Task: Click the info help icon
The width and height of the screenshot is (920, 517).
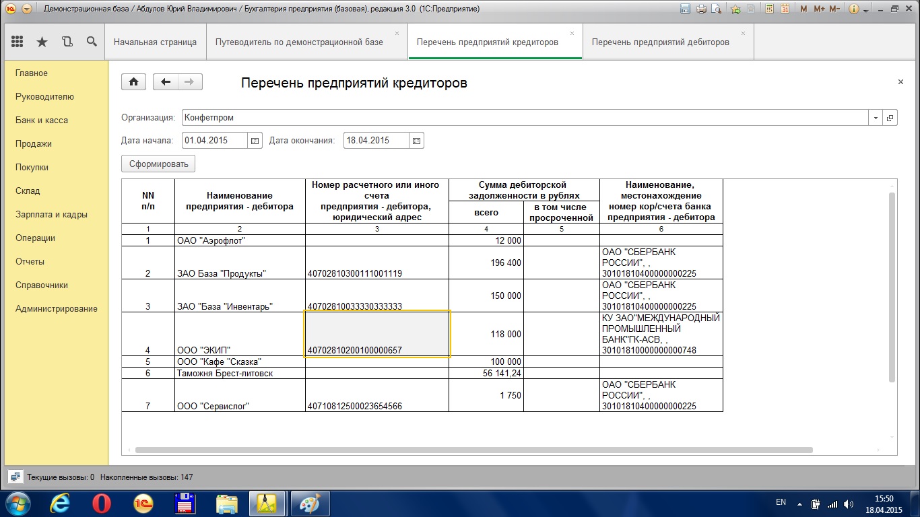Action: click(x=854, y=9)
